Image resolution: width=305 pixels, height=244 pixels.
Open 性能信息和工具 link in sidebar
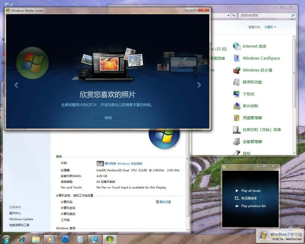pyautogui.click(x=19, y=225)
